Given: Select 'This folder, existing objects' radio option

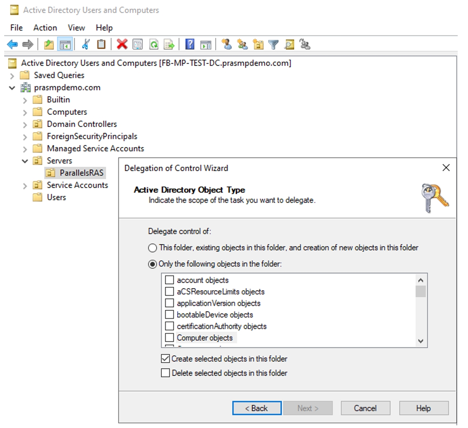Looking at the screenshot, I should pos(152,248).
